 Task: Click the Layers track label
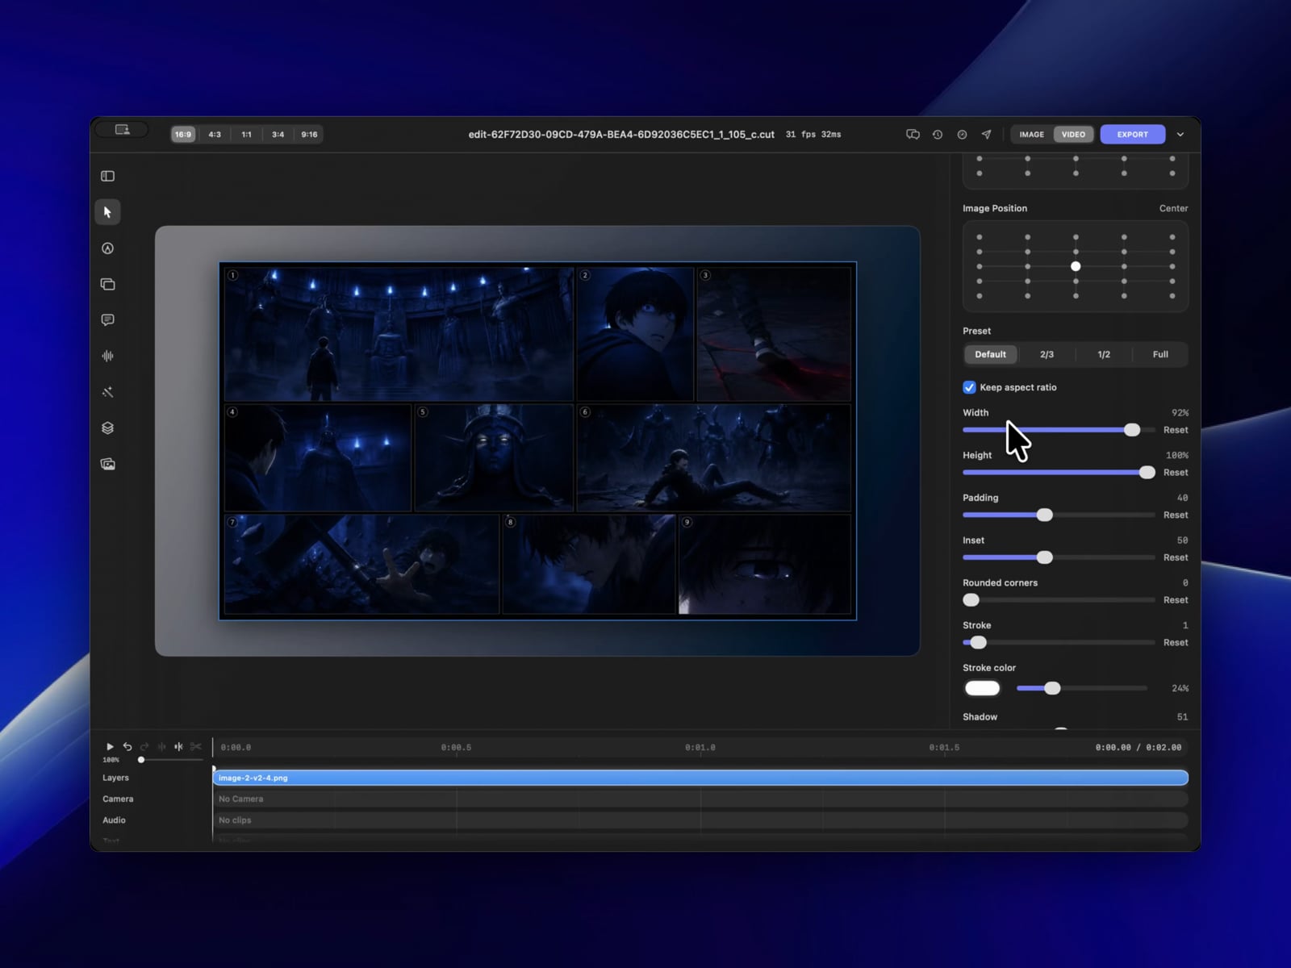115,778
